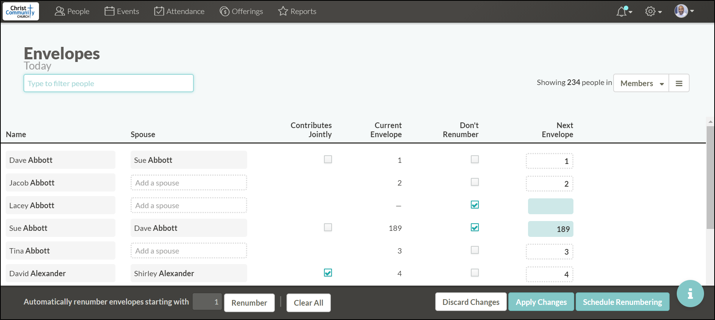This screenshot has width=715, height=320.
Task: Open the Events menu
Action: (122, 11)
